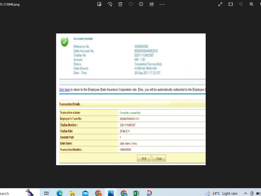
Task: Open the Mail app from the taskbar
Action: click(85, 193)
